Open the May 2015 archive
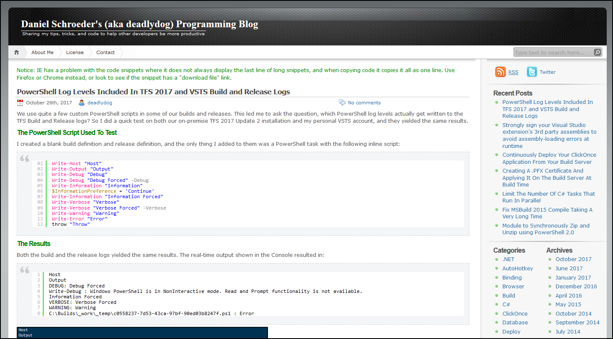The width and height of the screenshot is (613, 339). (568, 305)
